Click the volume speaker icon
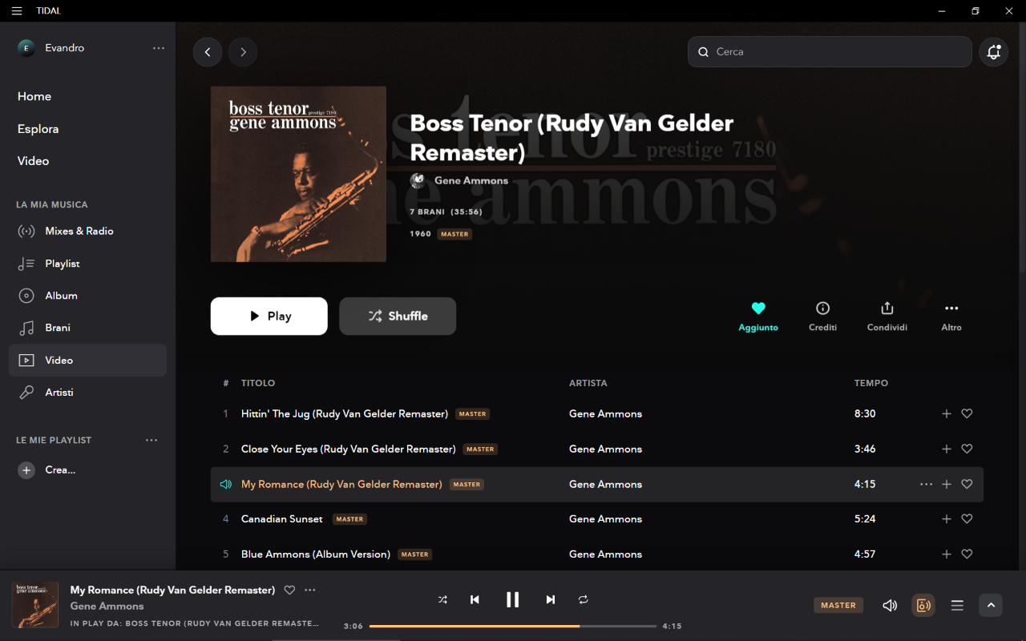The width and height of the screenshot is (1026, 641). pyautogui.click(x=890, y=606)
